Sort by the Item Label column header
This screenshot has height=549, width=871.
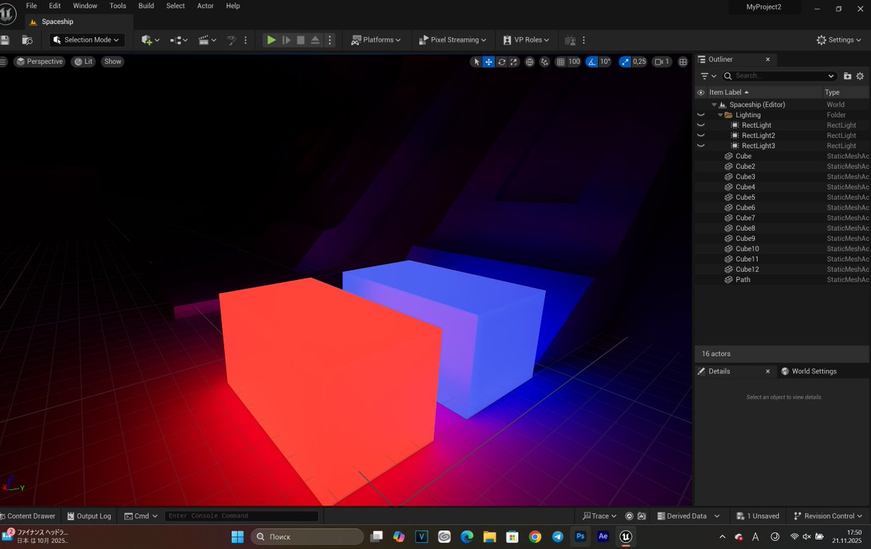(765, 93)
